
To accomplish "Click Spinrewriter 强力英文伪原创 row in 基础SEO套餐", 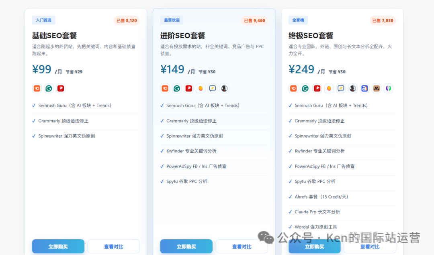I will click(x=86, y=136).
